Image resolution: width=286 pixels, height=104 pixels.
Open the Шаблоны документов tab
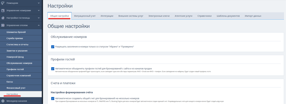228,16
